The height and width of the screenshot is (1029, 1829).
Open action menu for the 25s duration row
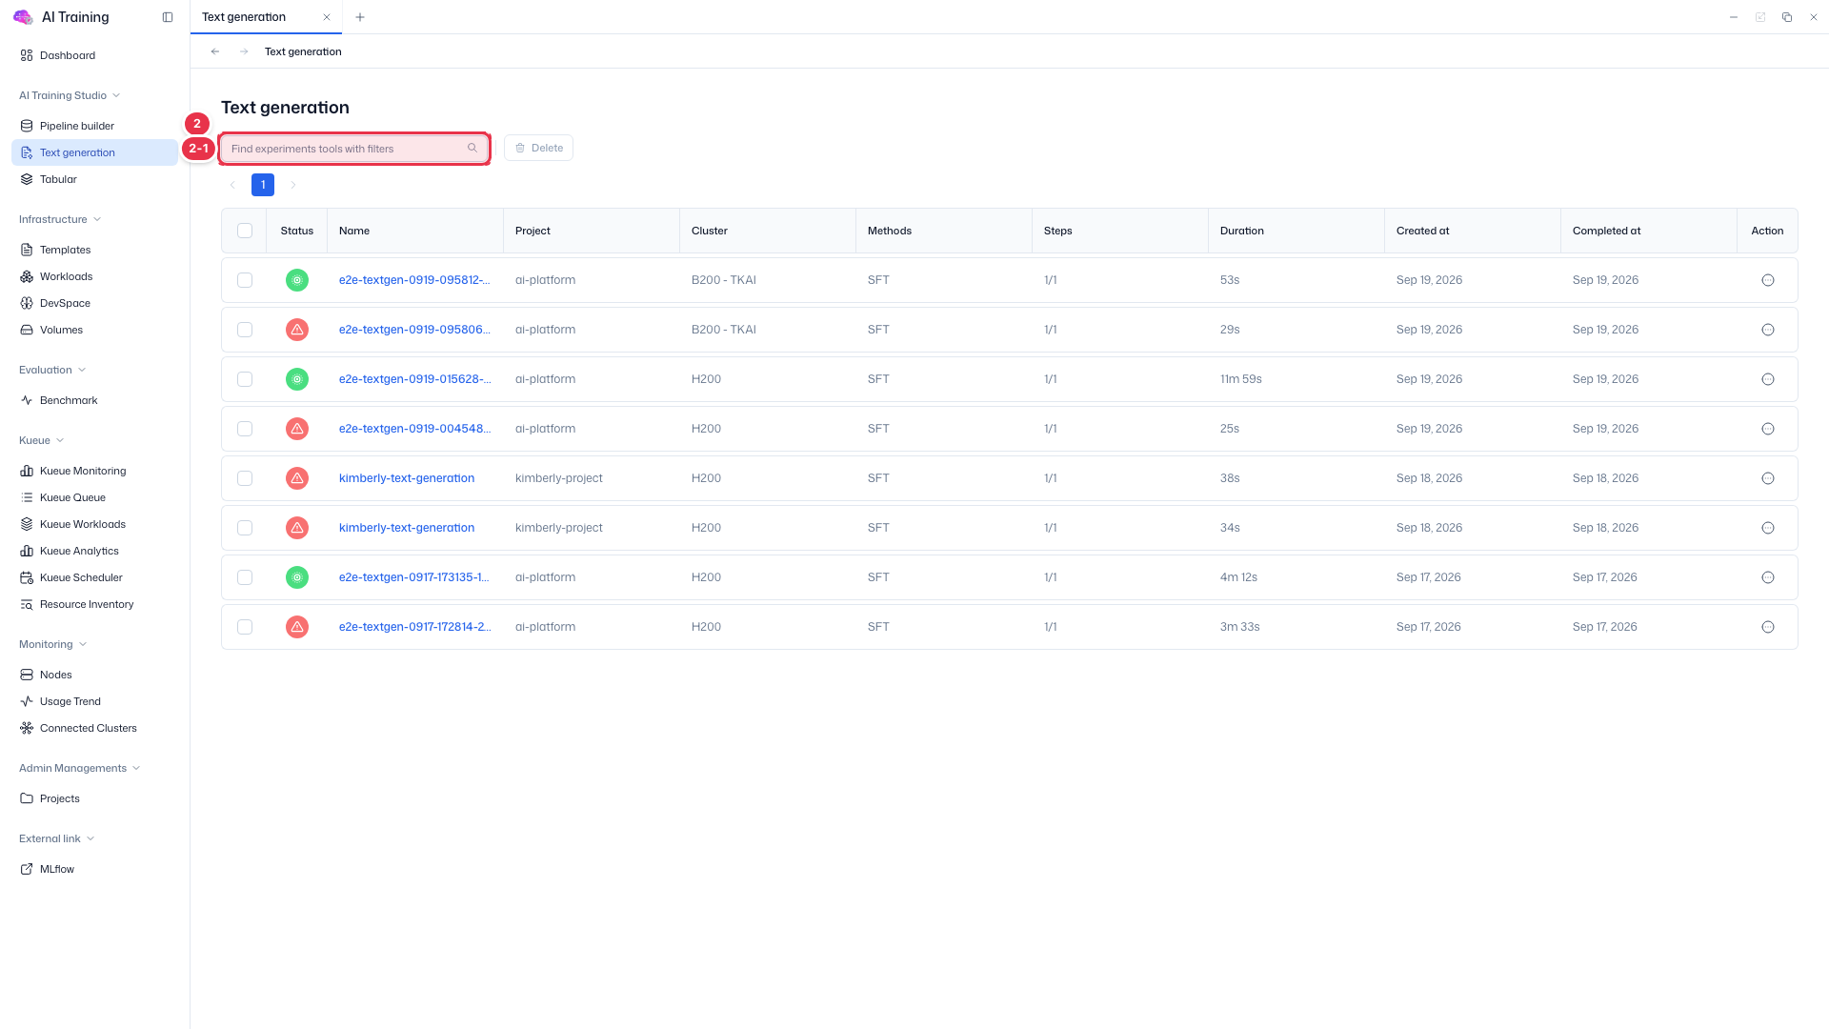tap(1768, 429)
